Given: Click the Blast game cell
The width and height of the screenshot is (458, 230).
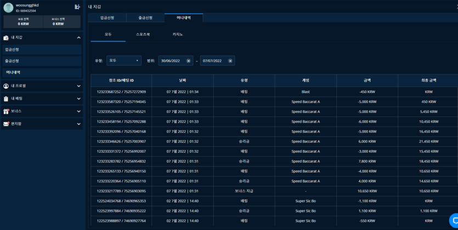Looking at the screenshot, I should click(306, 92).
